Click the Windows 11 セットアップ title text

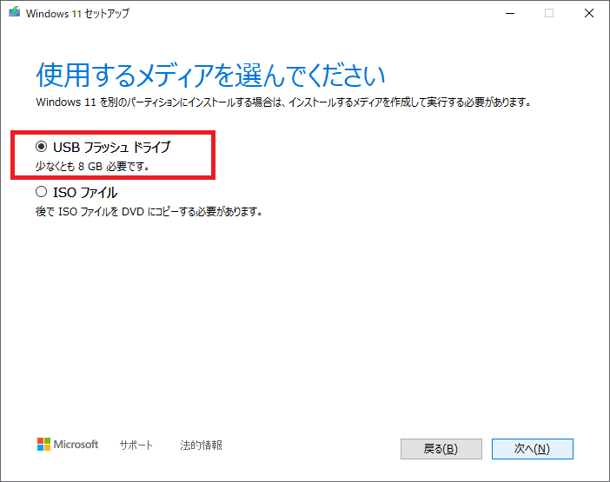(77, 13)
